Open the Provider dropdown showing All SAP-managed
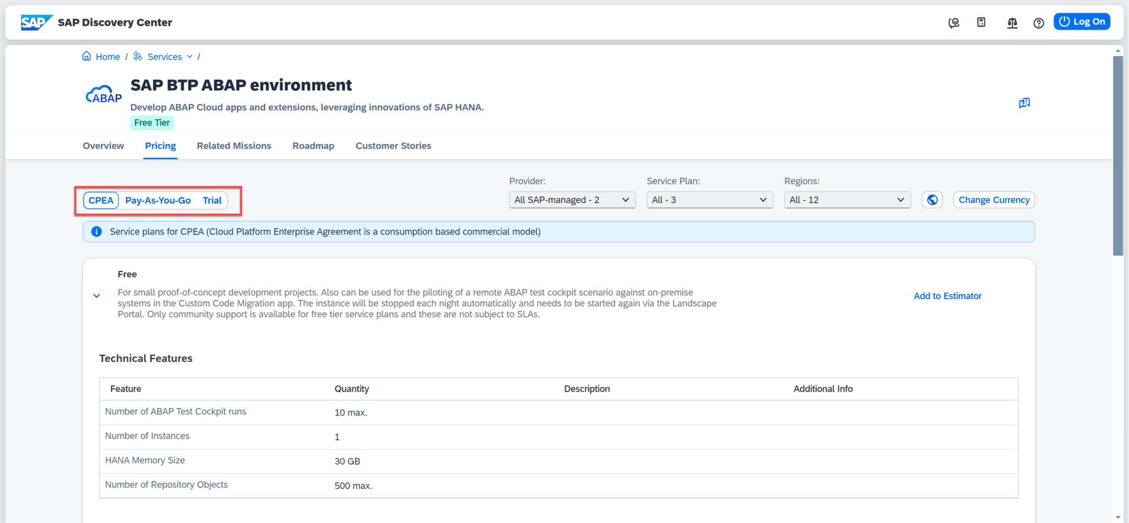Screen dimensions: 1129x523 (572, 200)
